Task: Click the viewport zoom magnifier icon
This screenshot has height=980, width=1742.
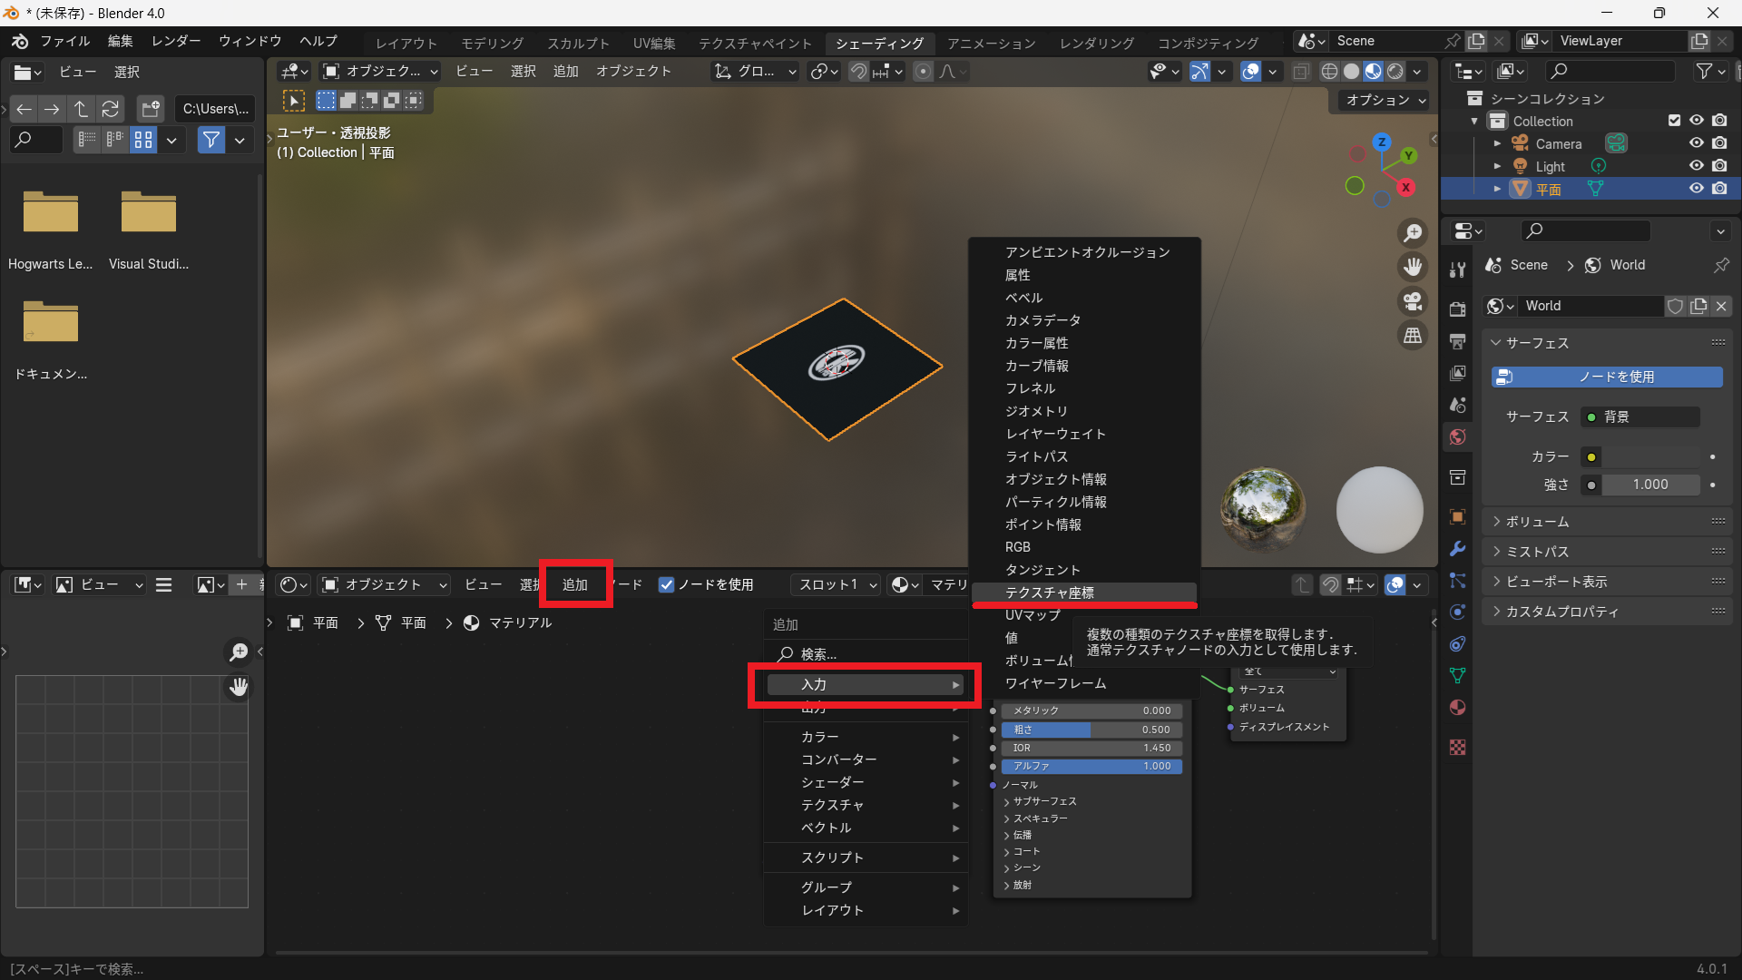Action: pyautogui.click(x=1413, y=233)
